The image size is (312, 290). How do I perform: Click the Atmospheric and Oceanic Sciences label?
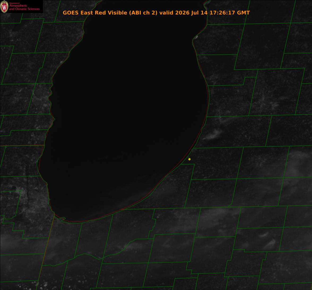[24, 7]
